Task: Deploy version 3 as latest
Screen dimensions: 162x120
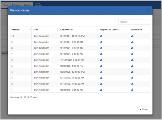Action: [x=101, y=78]
